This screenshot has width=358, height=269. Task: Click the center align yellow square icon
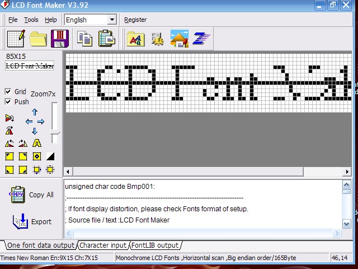tap(37, 156)
